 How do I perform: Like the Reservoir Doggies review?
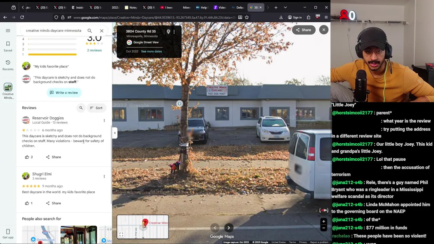click(29, 157)
